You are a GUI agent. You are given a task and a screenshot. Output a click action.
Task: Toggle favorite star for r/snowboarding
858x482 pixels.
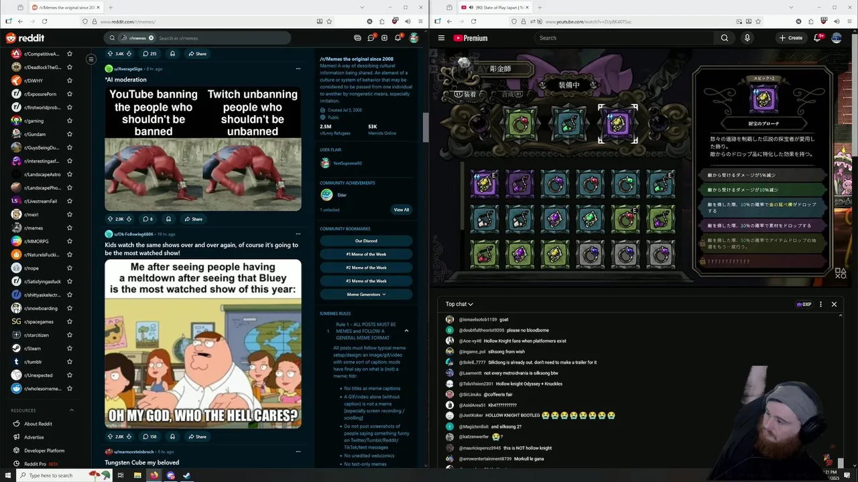(x=69, y=308)
